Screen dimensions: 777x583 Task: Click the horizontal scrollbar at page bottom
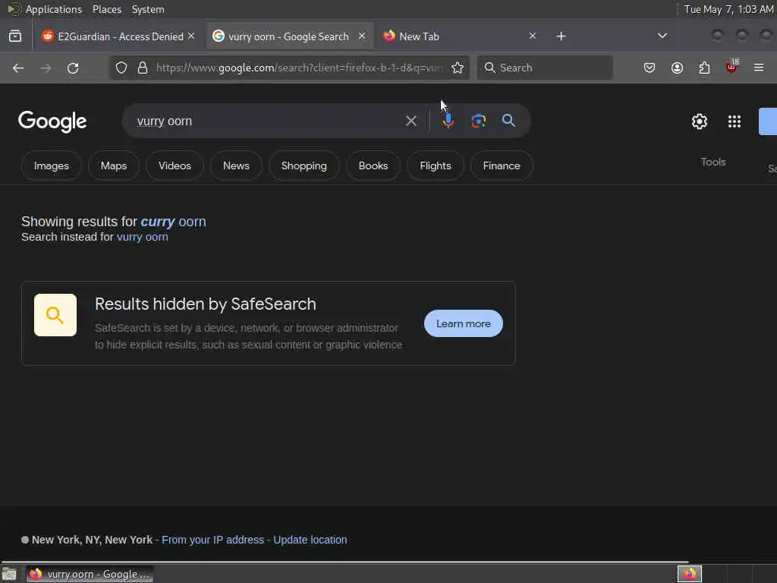point(344,563)
